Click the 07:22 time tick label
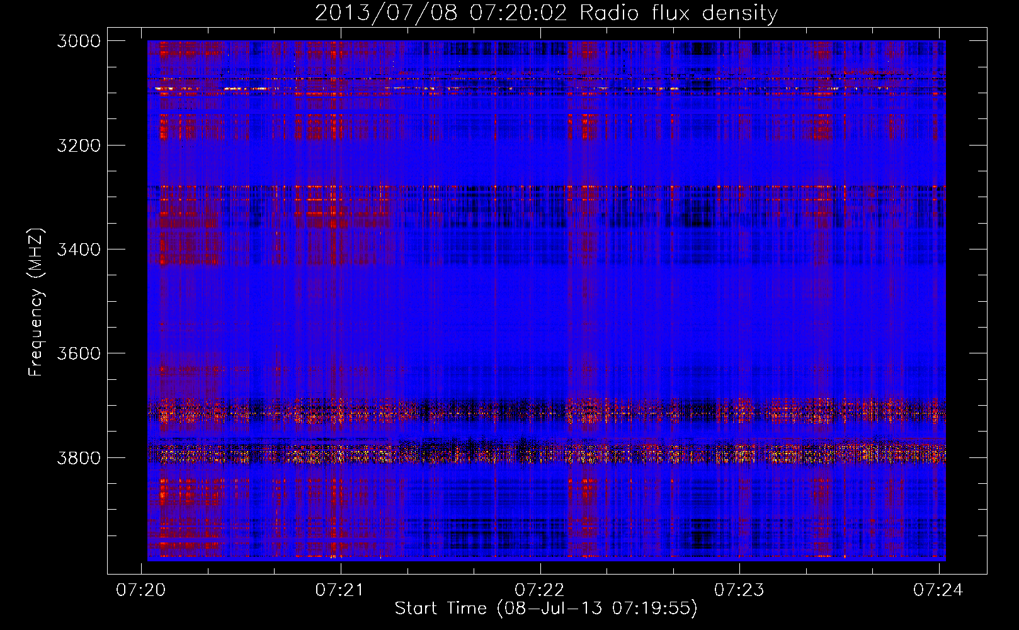The image size is (1019, 630). (x=540, y=590)
